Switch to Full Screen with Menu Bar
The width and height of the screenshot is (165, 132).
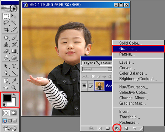[10, 121]
